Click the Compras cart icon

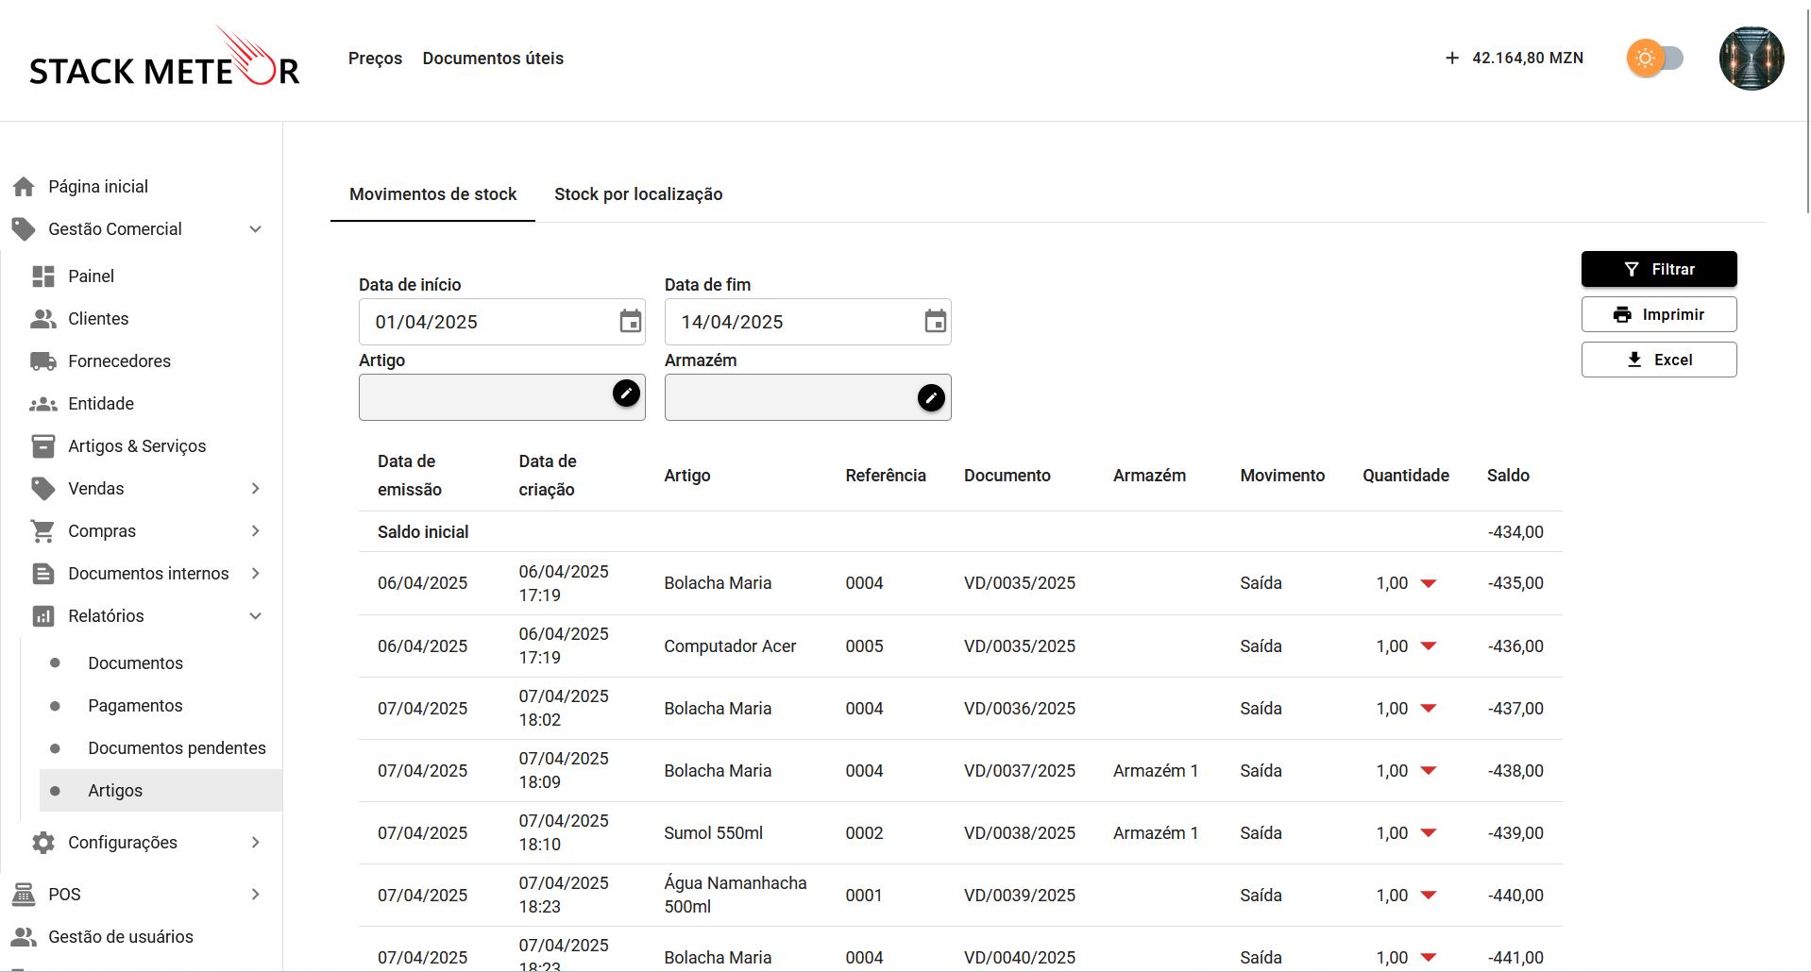(43, 531)
